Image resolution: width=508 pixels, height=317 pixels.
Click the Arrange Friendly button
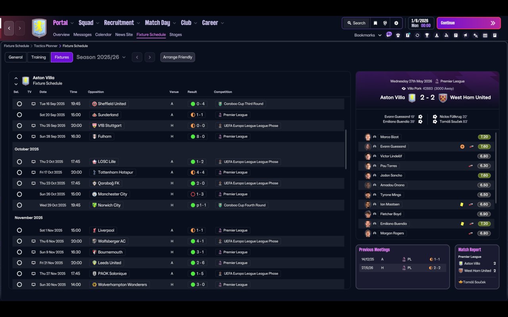coord(177,57)
